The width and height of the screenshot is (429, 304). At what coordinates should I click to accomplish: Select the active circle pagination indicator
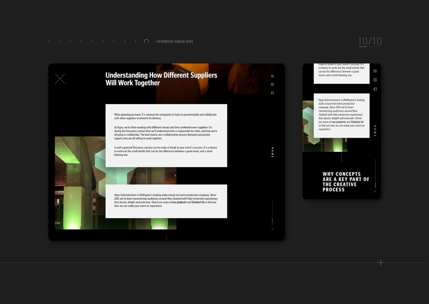146,42
